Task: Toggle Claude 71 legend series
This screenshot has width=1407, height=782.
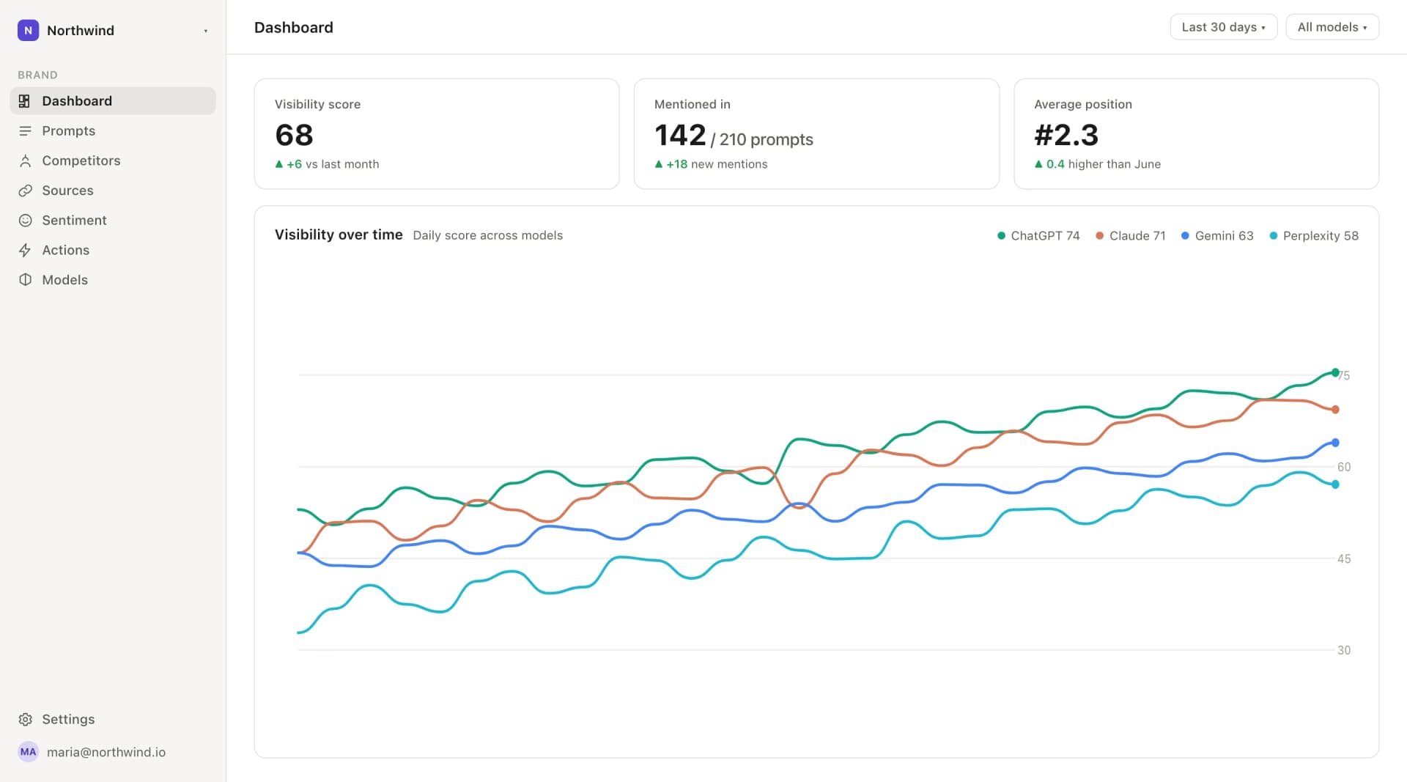Action: 1130,235
